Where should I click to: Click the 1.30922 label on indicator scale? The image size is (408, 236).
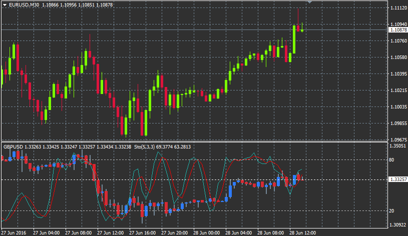point(397,225)
